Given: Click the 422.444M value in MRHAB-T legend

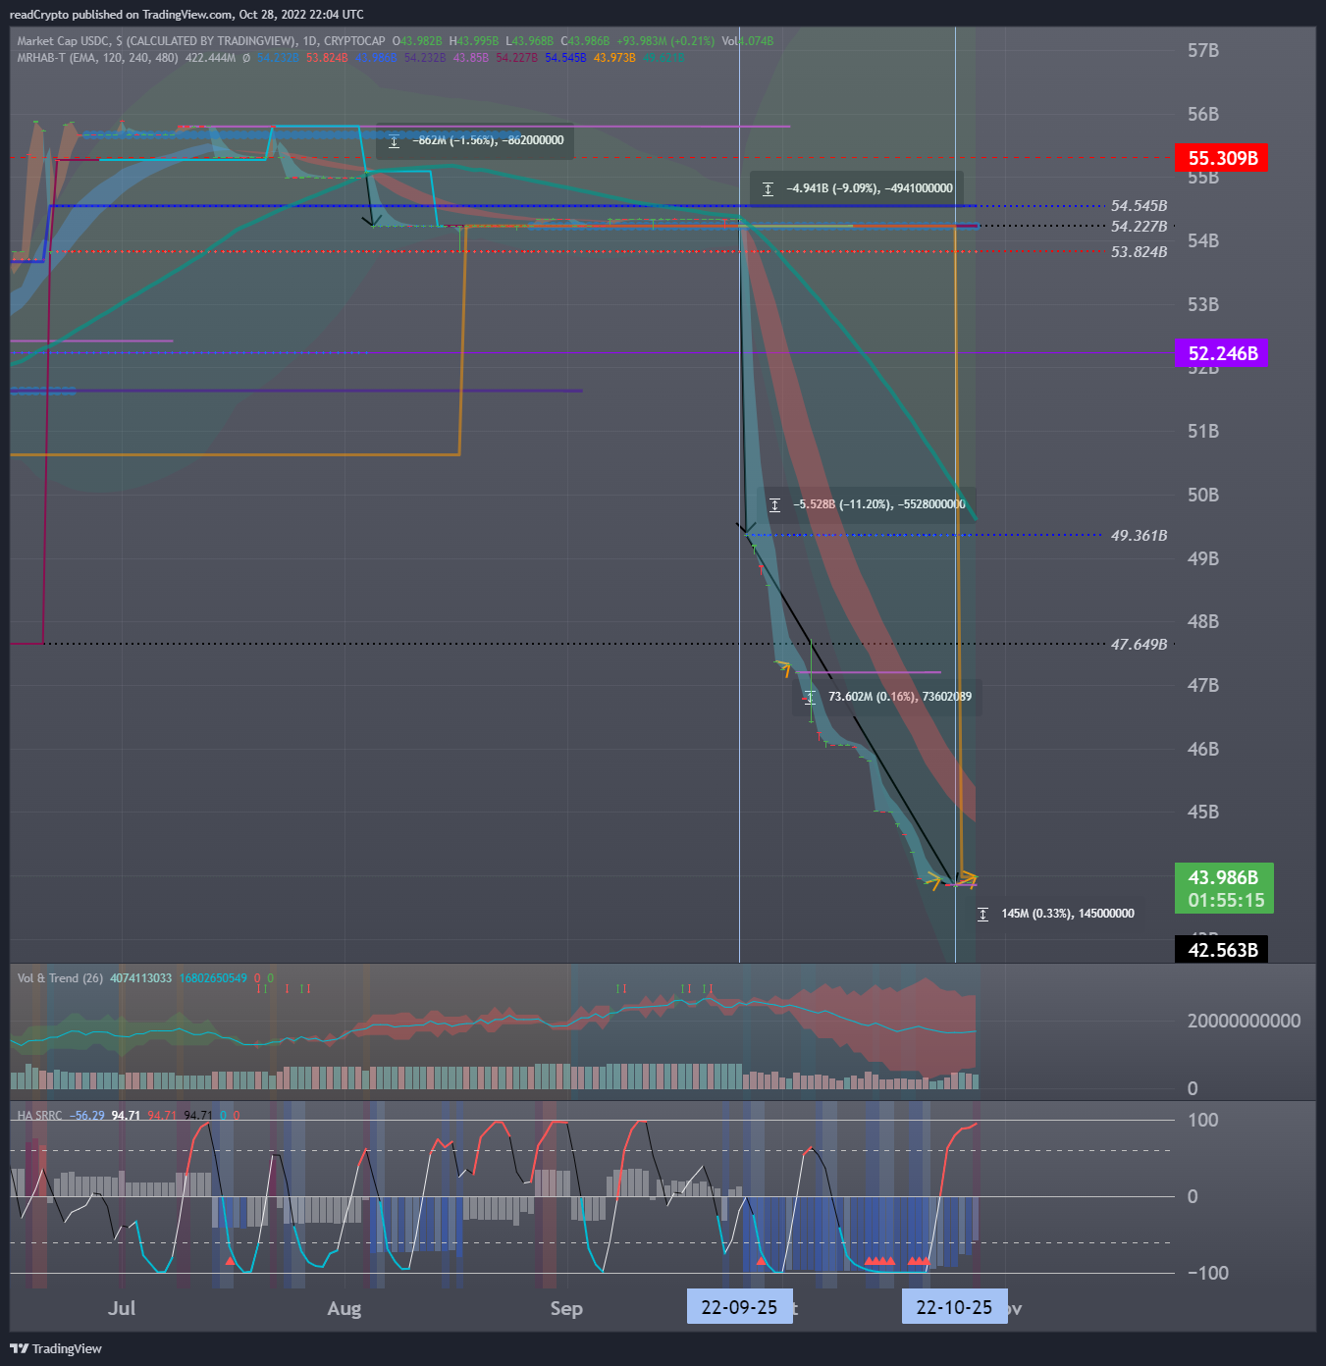Looking at the screenshot, I should [x=211, y=58].
